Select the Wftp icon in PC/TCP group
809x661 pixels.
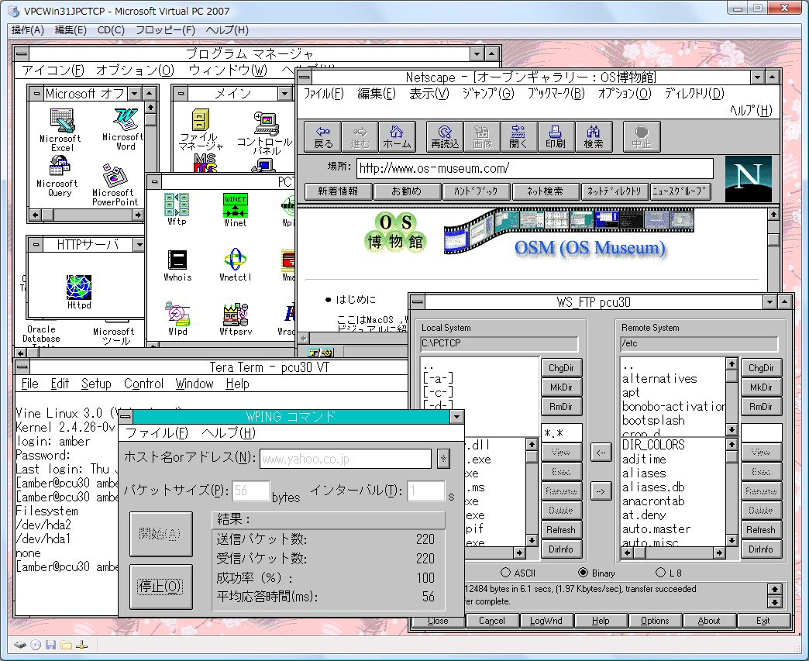[x=177, y=209]
